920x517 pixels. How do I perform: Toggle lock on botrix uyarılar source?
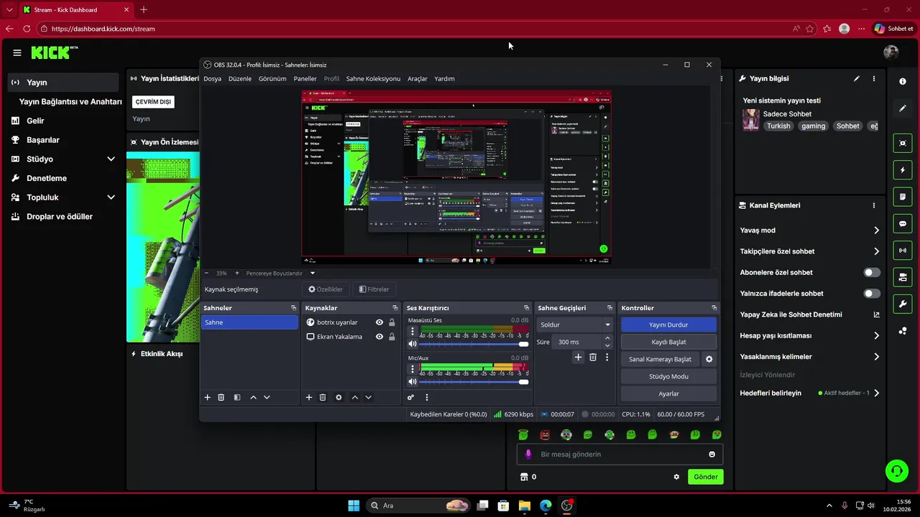(x=392, y=322)
